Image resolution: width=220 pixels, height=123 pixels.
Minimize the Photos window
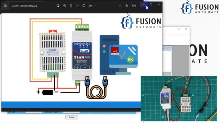click(x=144, y=4)
